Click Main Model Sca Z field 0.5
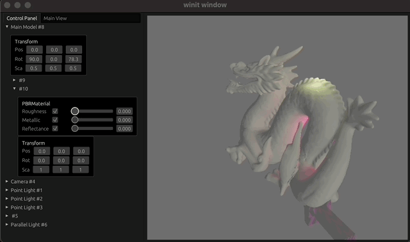Image resolution: width=410 pixels, height=242 pixels. (x=73, y=69)
